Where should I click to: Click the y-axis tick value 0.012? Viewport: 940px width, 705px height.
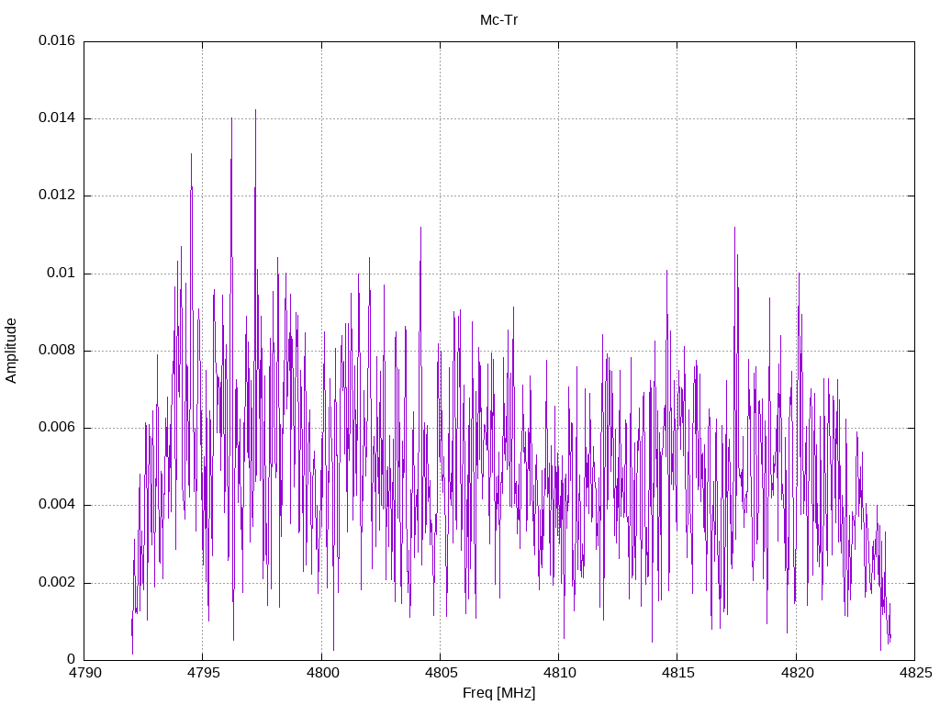pyautogui.click(x=57, y=195)
